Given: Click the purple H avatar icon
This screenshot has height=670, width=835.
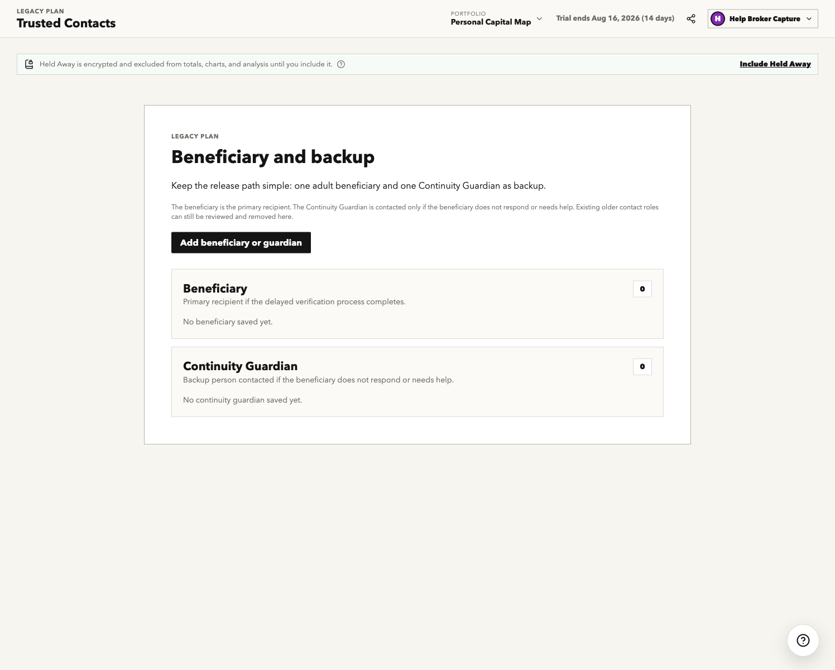Looking at the screenshot, I should click(x=717, y=19).
